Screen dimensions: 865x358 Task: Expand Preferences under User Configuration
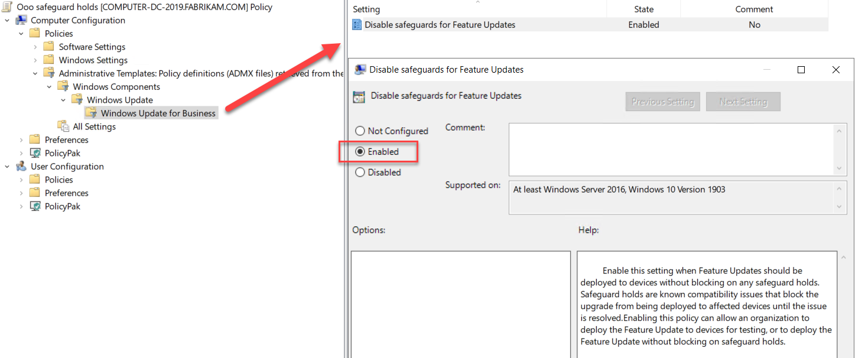[x=21, y=193]
